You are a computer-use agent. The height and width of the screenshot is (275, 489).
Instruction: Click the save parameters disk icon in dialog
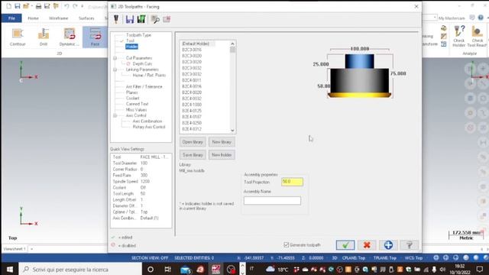coord(130,19)
